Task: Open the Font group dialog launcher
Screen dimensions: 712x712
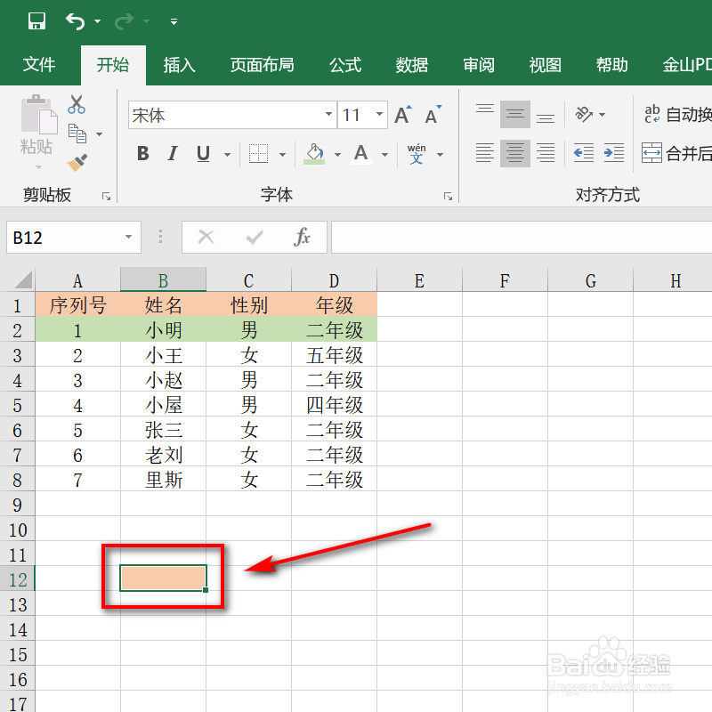Action: click(x=448, y=195)
